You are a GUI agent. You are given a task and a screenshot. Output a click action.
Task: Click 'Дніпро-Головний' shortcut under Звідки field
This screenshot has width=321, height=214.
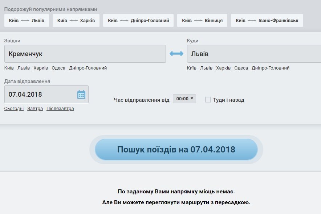point(88,68)
